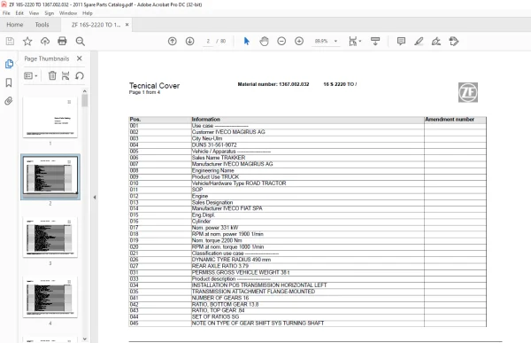Go to next page arrow
The width and height of the screenshot is (531, 343).
[x=189, y=42]
